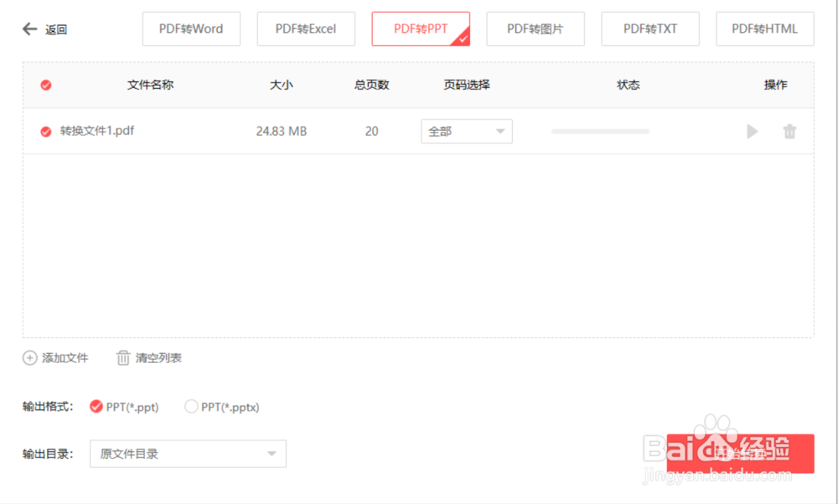Expand the 原文件目录 output directory dropdown

pos(188,454)
